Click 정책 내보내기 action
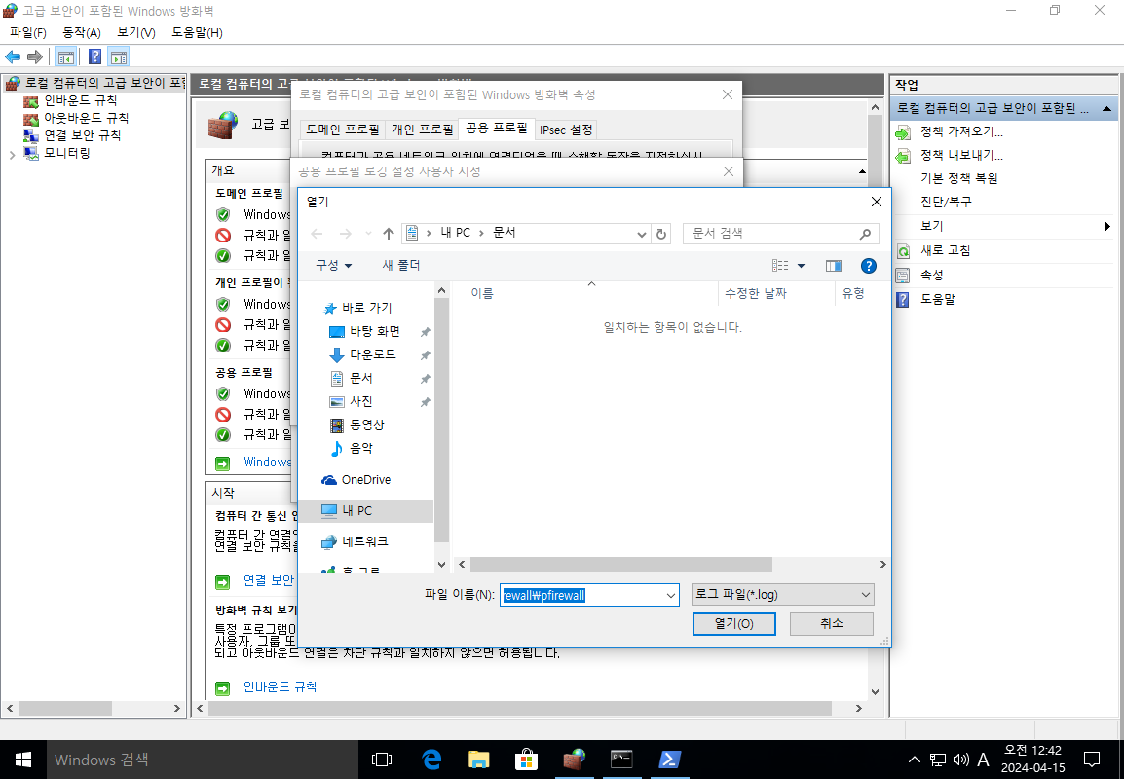This screenshot has width=1124, height=779. coord(961,155)
